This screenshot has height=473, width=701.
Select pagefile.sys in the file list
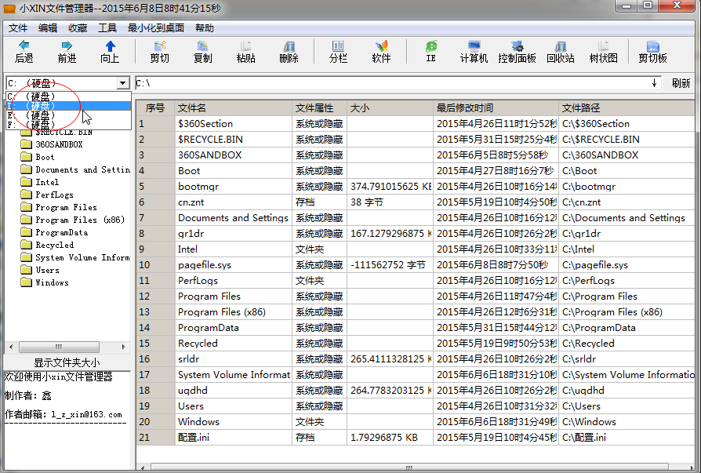233,264
